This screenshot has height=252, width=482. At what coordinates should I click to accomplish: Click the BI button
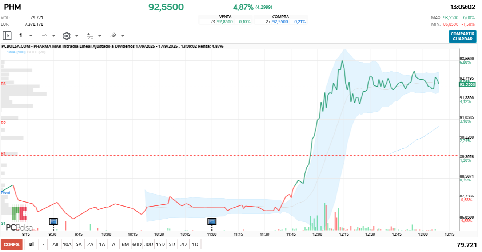pyautogui.click(x=32, y=244)
